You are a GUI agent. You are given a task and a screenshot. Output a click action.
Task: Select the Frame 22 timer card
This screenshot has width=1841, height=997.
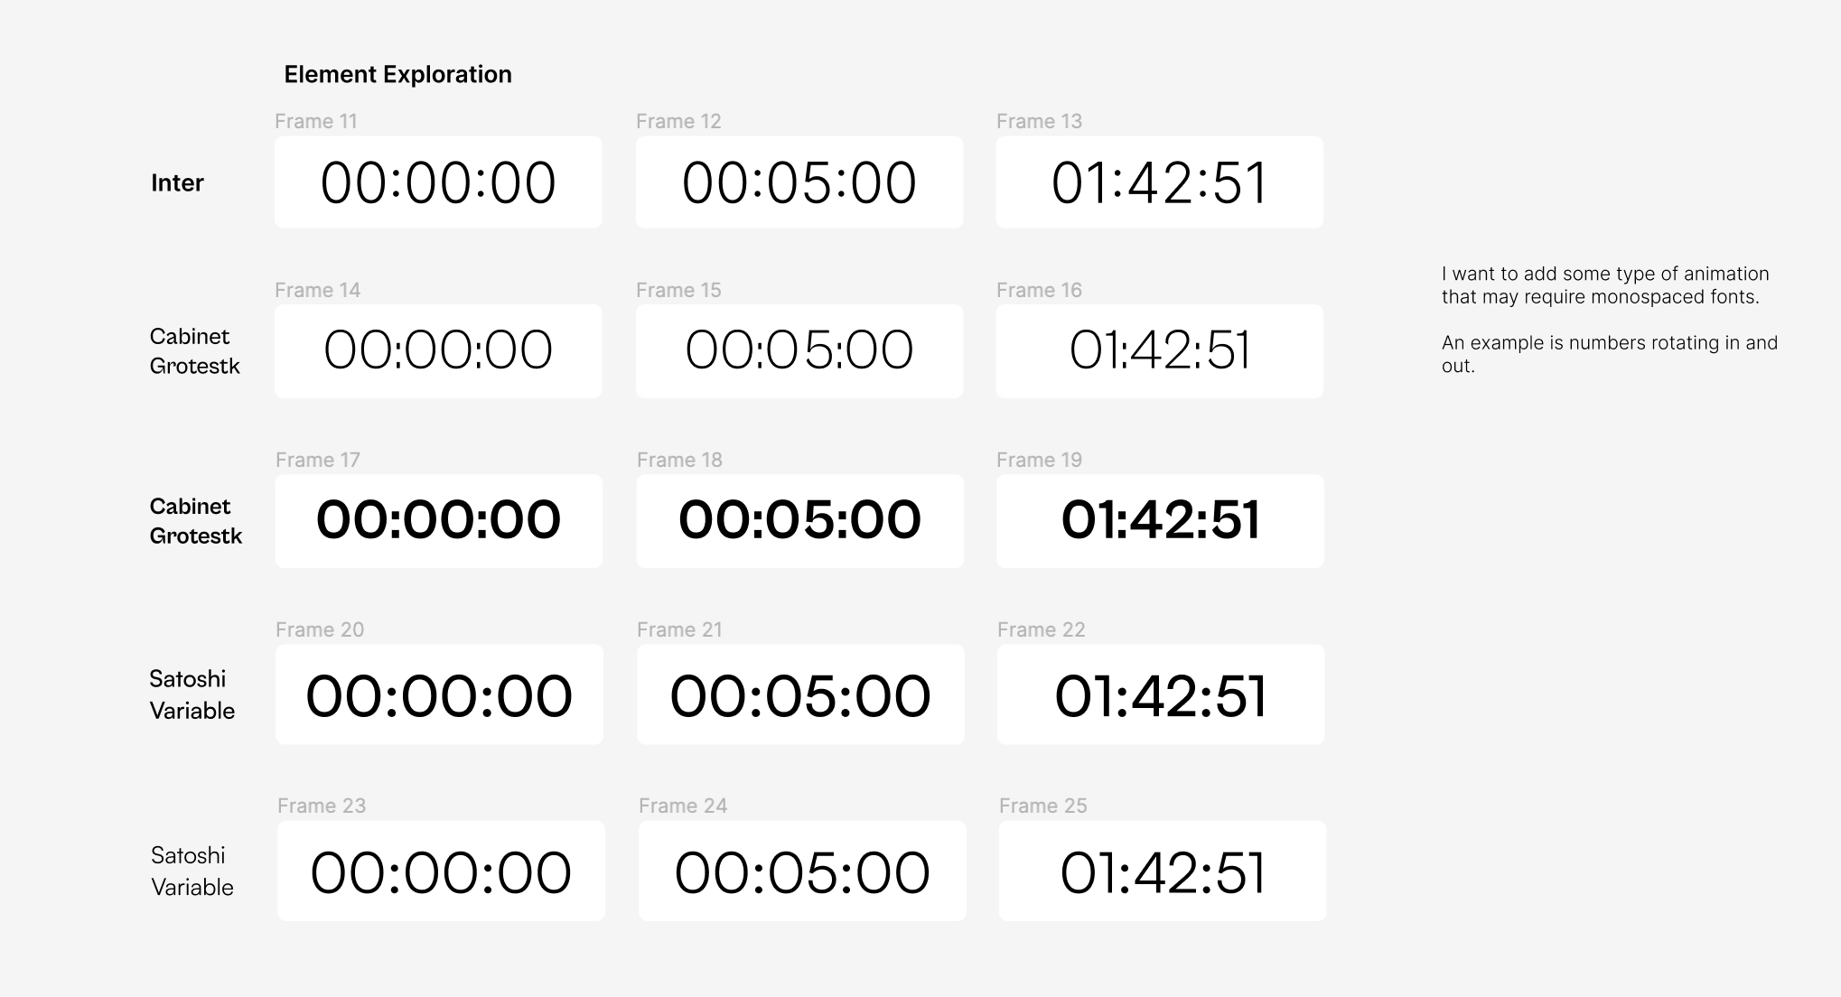1162,694
